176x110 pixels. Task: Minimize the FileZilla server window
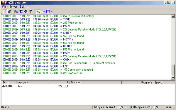pyautogui.click(x=166, y=3)
